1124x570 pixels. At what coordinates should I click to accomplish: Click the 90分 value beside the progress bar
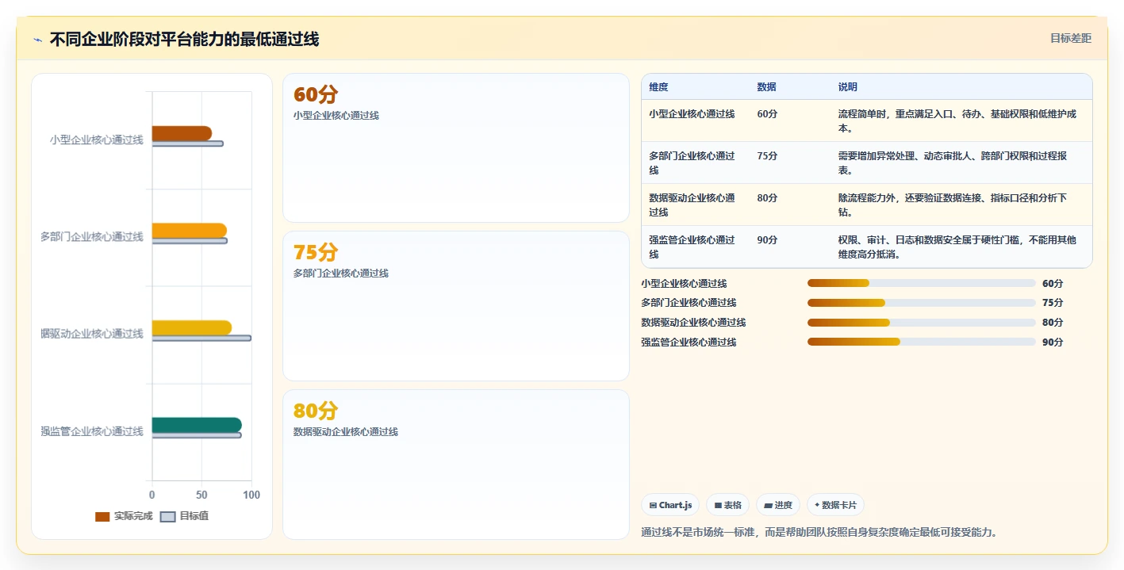pyautogui.click(x=1053, y=342)
